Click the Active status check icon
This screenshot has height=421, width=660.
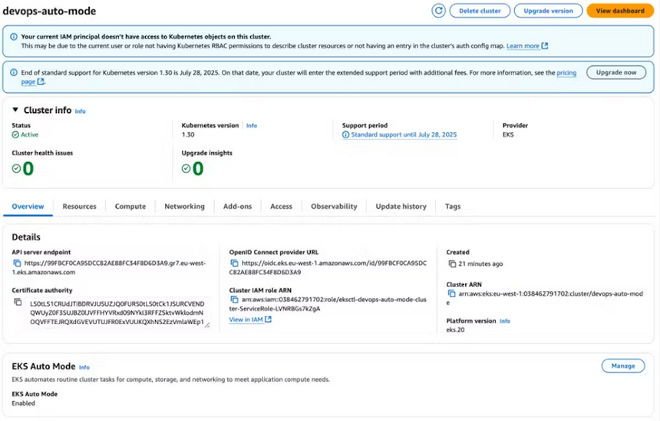15,134
